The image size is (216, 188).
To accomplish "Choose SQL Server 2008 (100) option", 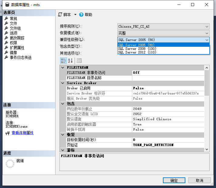I will [164, 49].
